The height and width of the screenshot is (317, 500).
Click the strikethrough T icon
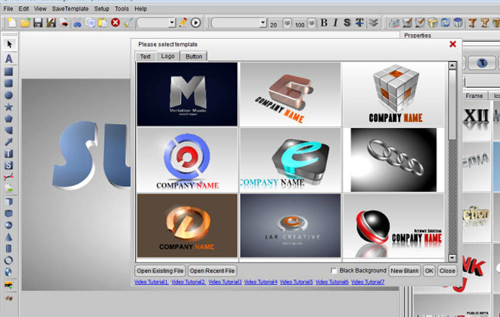(x=360, y=22)
